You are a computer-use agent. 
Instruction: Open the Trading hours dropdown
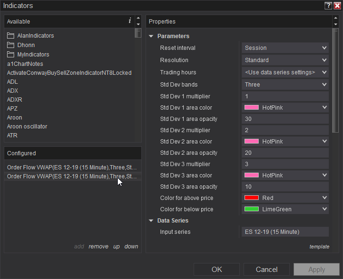285,72
